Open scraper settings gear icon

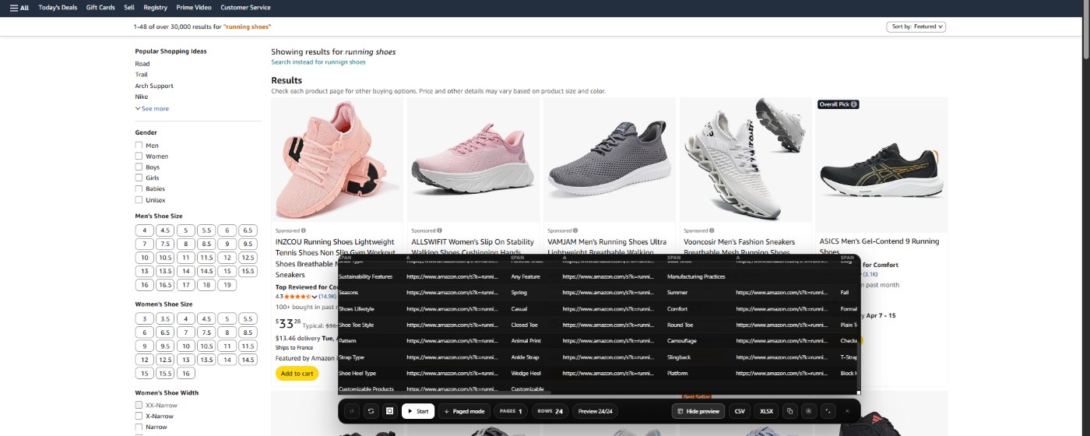[808, 411]
